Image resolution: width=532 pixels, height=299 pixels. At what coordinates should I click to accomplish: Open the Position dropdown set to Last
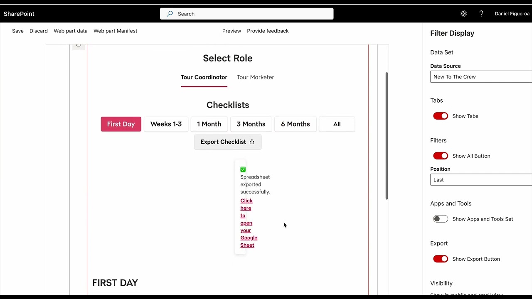tap(481, 180)
